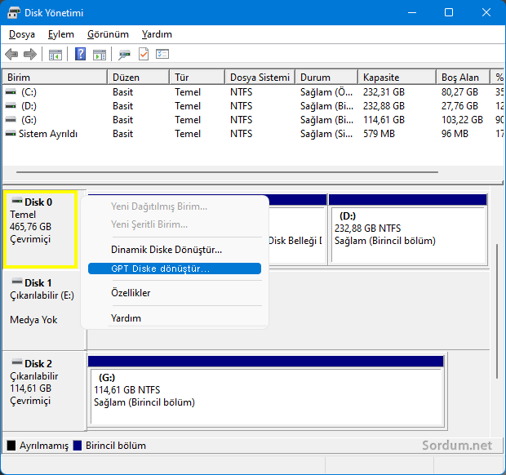Click the 232,31 GB capacity cell
The image size is (506, 475).
384,92
